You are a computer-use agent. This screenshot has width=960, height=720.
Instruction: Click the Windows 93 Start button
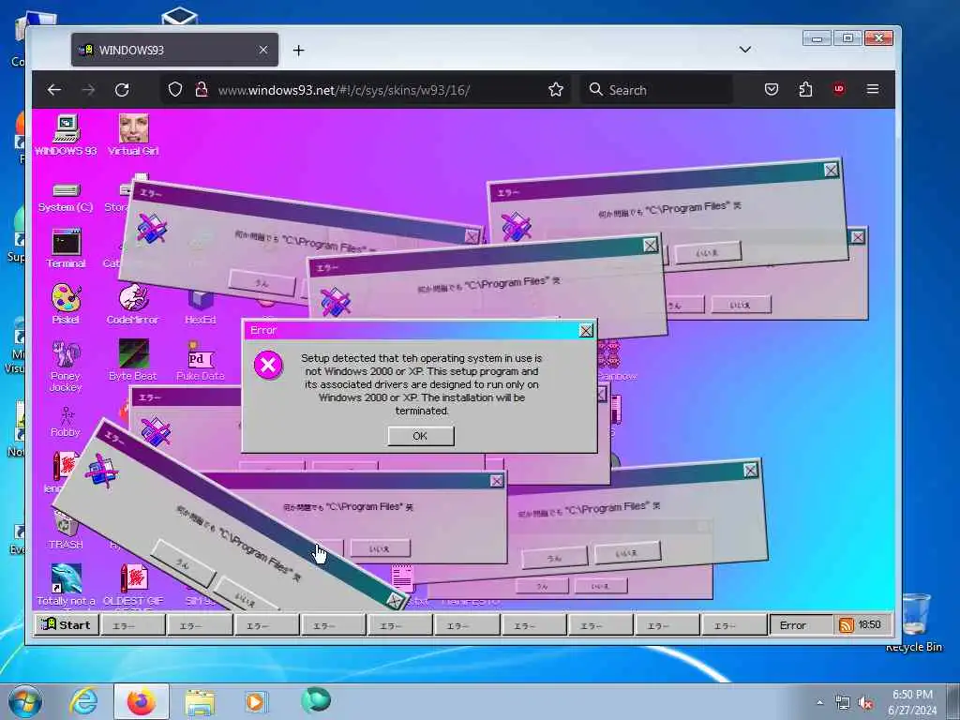67,625
